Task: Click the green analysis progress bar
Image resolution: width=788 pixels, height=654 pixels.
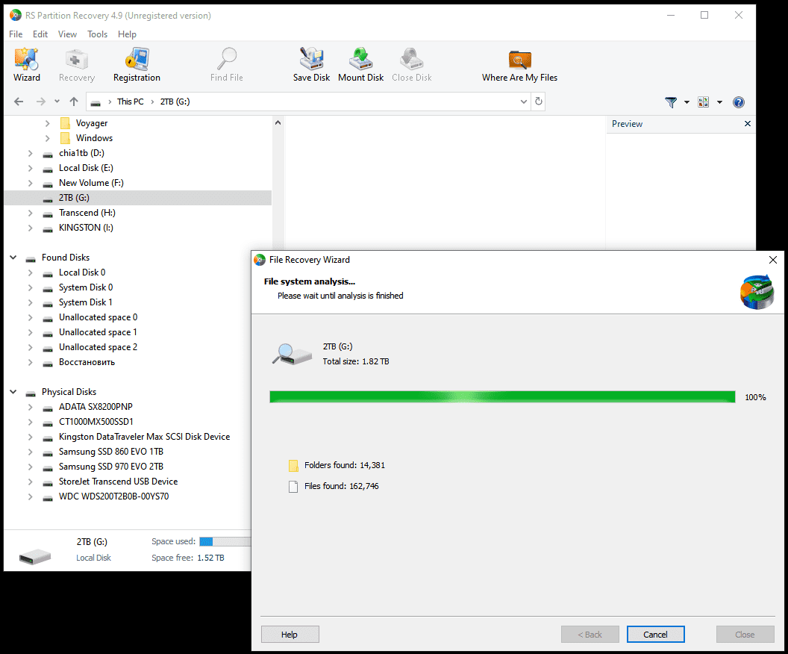Action: [x=502, y=397]
